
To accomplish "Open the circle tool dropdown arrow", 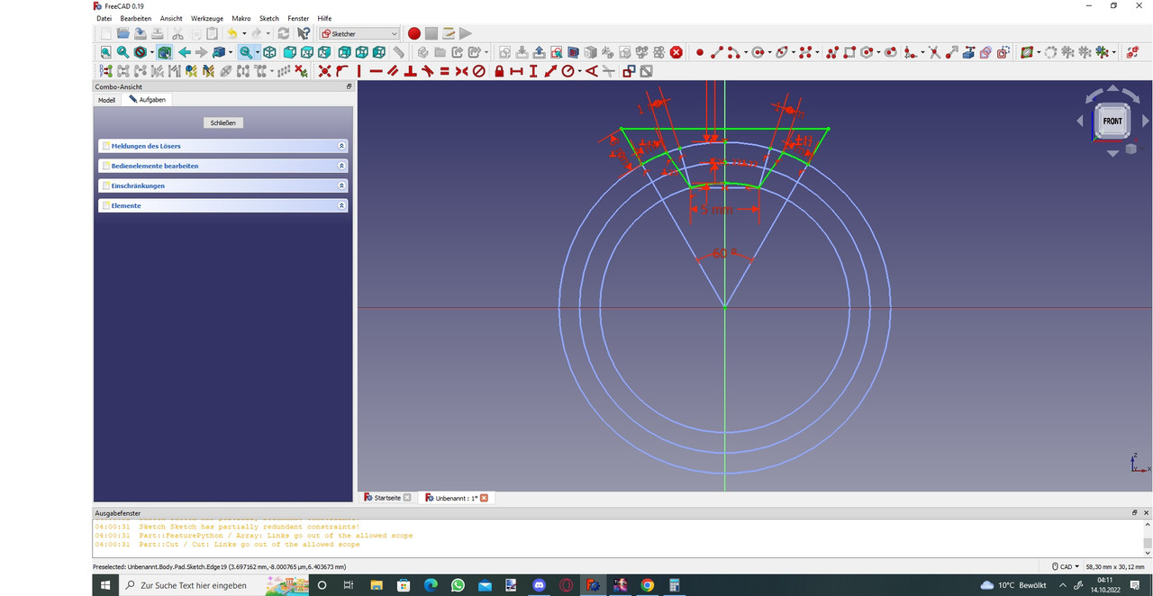I will click(x=769, y=52).
